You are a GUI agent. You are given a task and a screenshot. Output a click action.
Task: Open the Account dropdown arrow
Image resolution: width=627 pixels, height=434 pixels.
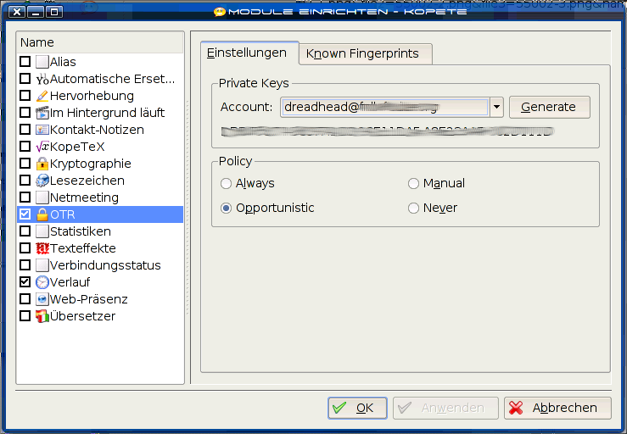click(496, 107)
